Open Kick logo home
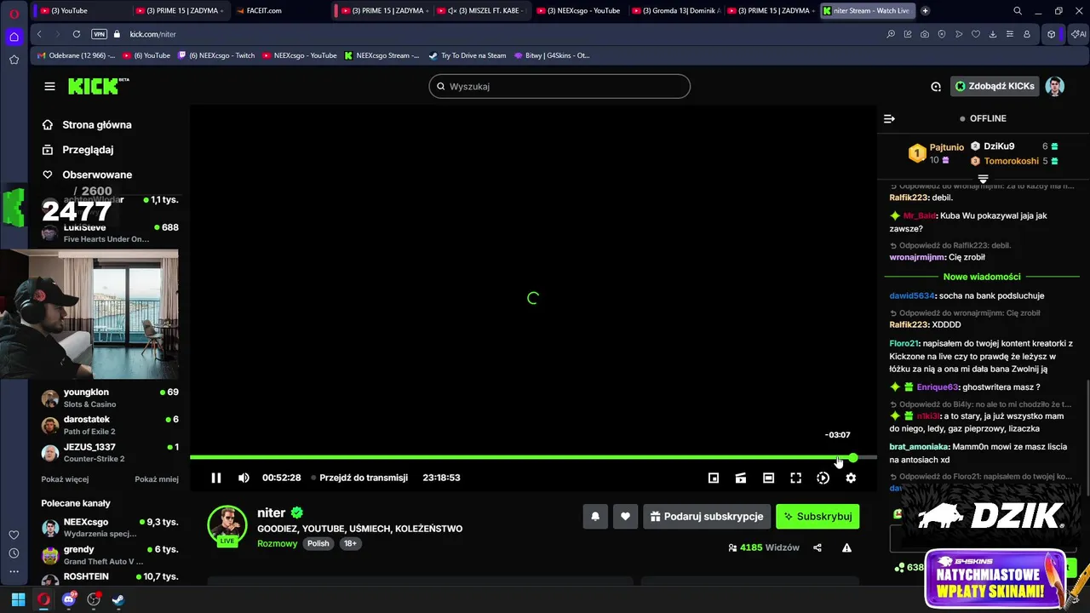The width and height of the screenshot is (1090, 613). coord(98,86)
